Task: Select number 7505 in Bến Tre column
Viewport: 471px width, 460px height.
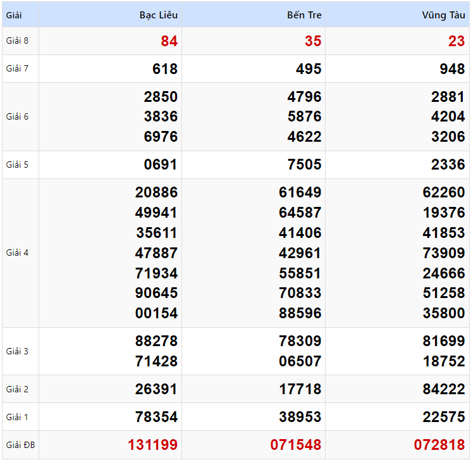Action: (x=304, y=165)
